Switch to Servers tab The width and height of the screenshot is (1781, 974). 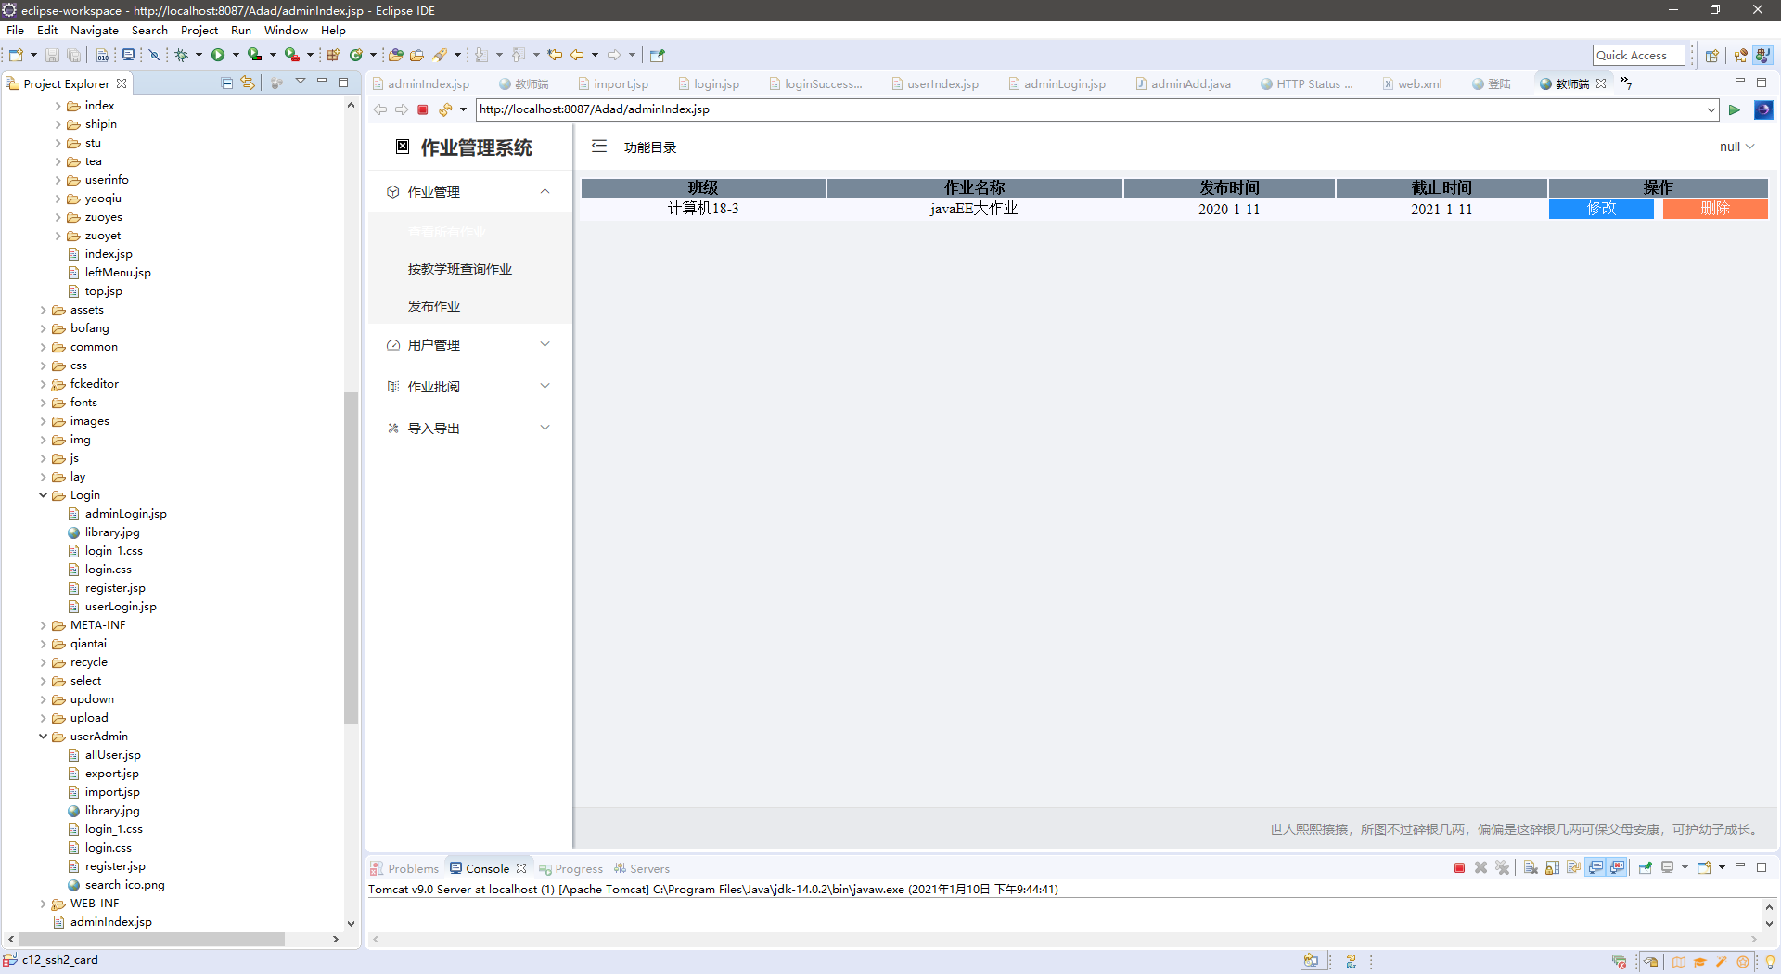click(x=642, y=869)
